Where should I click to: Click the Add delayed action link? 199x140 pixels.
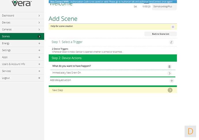[61, 80]
